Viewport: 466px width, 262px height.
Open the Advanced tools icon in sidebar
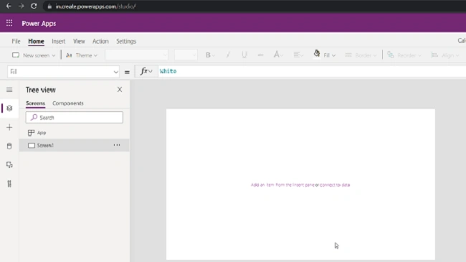click(9, 184)
